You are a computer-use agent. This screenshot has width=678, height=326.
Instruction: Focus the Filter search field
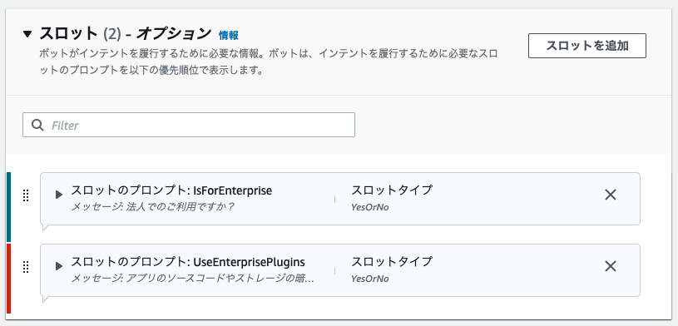pos(189,125)
